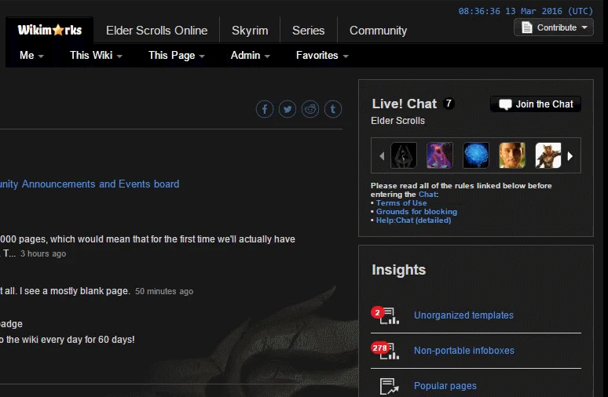
Task: Expand the This Wiki dropdown menu
Action: point(96,56)
